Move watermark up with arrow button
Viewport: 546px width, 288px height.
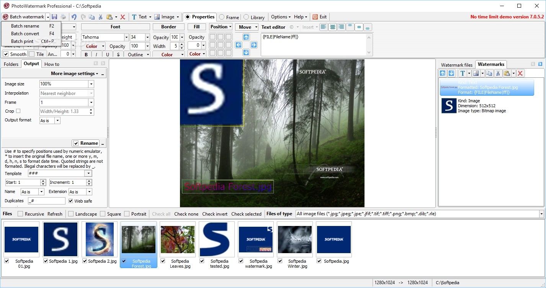(246, 37)
